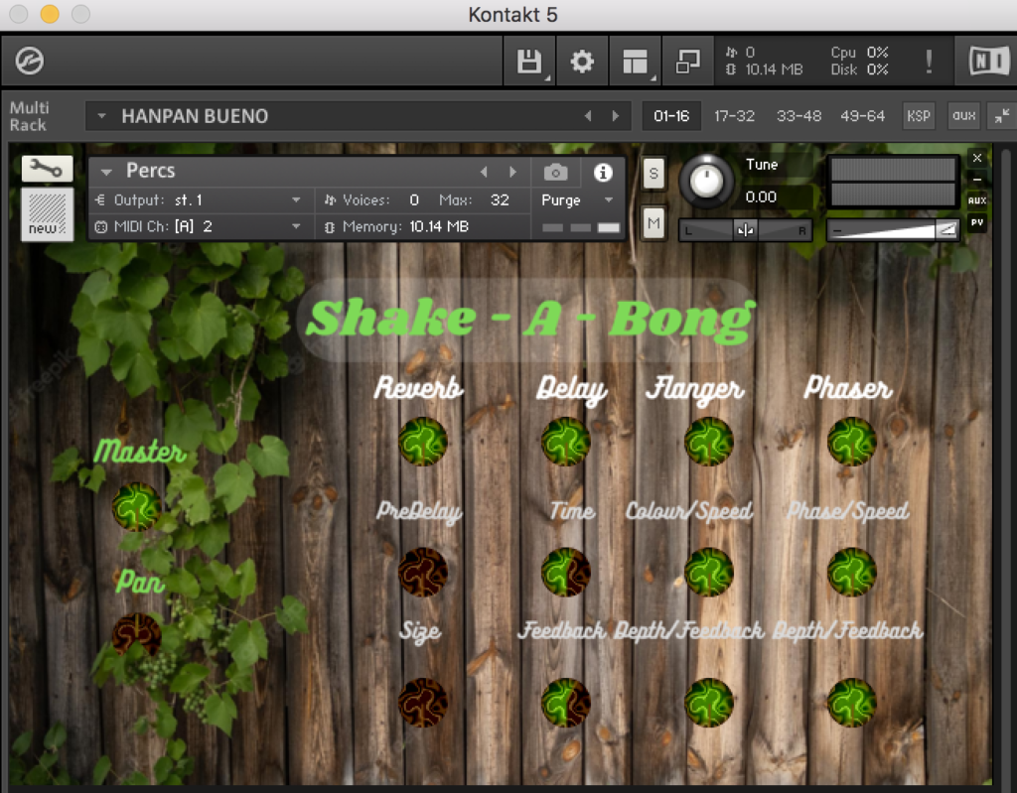Click the Pan knob

137,636
